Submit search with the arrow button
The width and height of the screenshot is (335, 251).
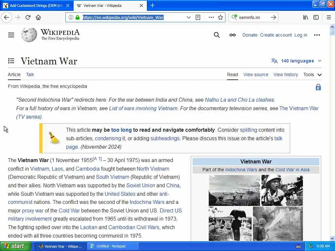click(273, 17)
